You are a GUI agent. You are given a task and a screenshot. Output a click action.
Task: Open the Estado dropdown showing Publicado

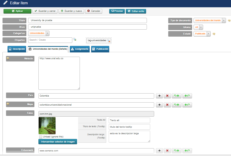pyautogui.click(x=208, y=34)
